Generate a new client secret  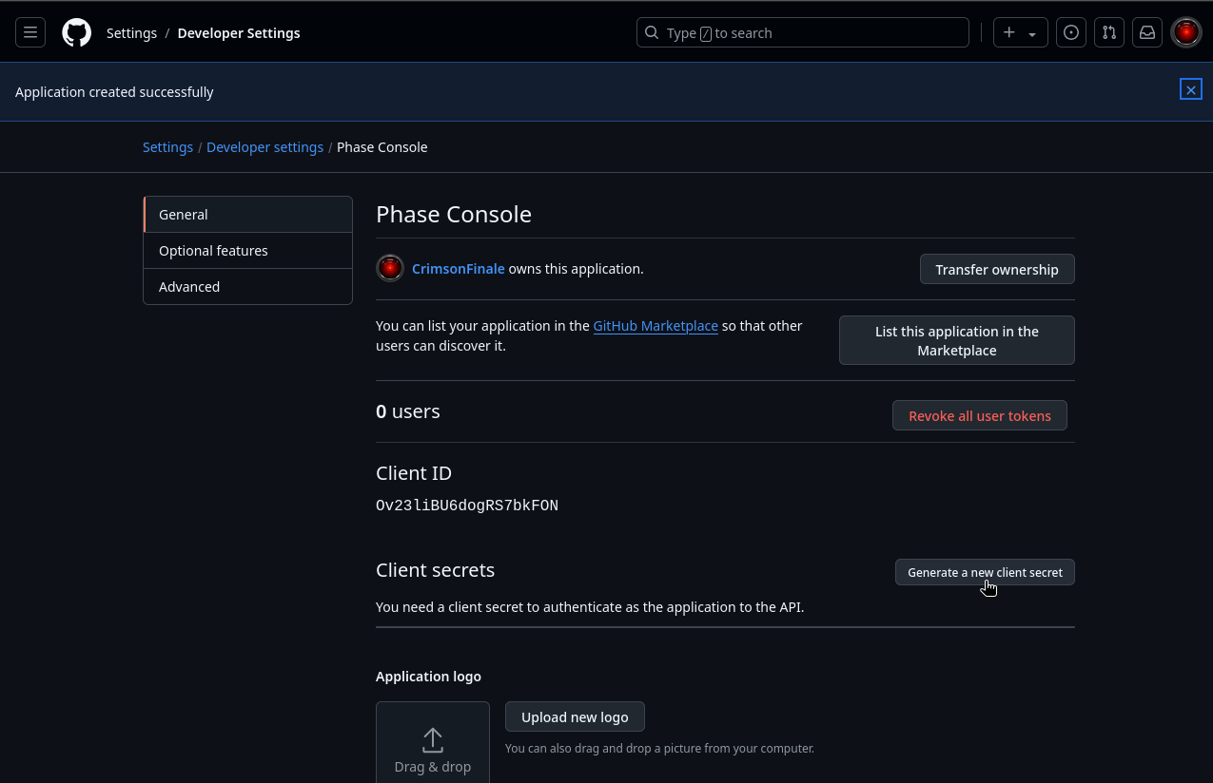pos(985,572)
